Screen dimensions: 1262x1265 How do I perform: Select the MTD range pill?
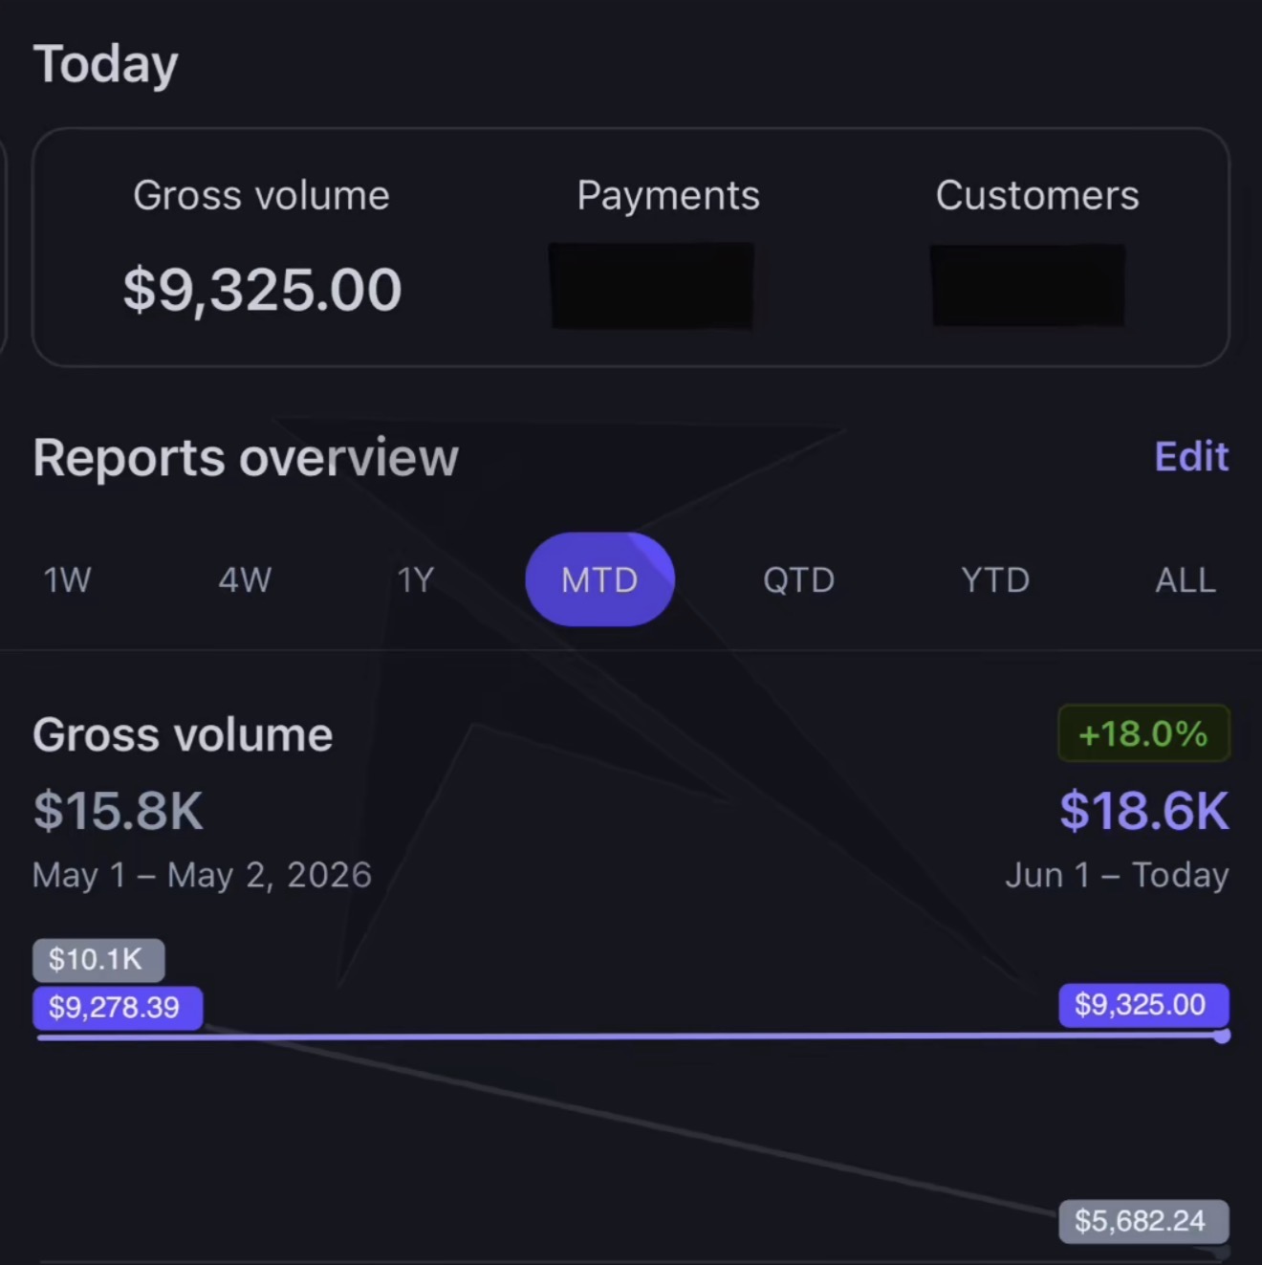click(600, 579)
